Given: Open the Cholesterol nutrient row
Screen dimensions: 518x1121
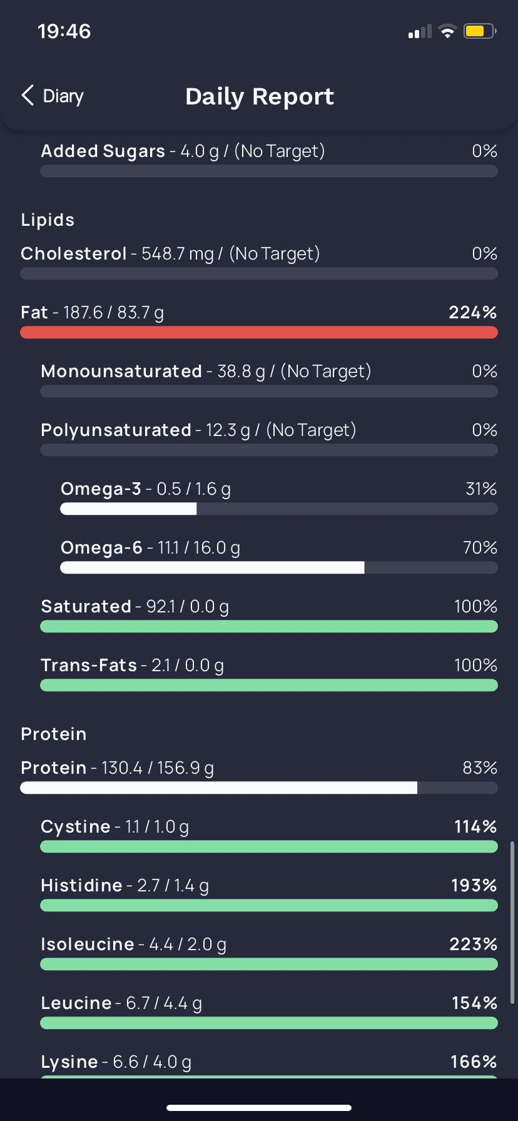Looking at the screenshot, I should tap(170, 254).
